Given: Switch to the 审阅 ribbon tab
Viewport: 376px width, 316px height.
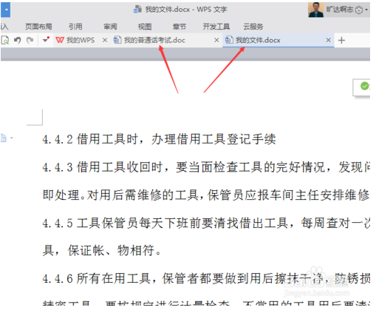Looking at the screenshot, I should point(110,27).
